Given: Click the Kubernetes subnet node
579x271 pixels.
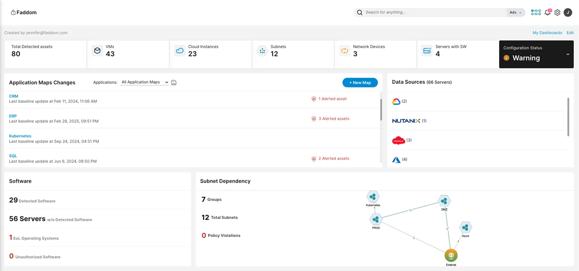Looking at the screenshot, I should (x=373, y=197).
